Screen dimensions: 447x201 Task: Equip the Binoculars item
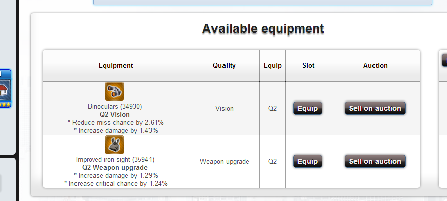point(308,108)
